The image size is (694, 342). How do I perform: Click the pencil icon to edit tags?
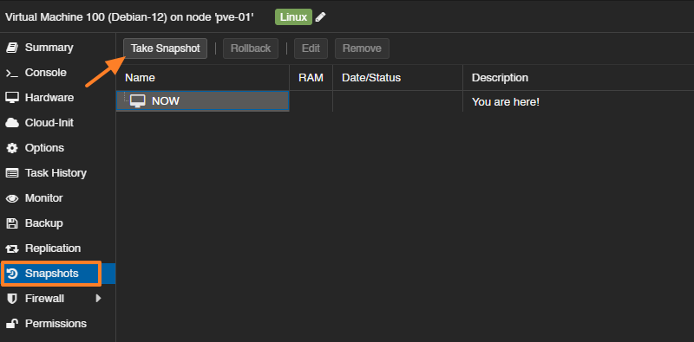pos(320,17)
